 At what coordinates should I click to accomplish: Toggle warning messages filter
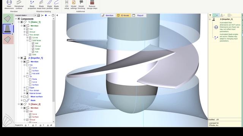[x=222, y=15]
